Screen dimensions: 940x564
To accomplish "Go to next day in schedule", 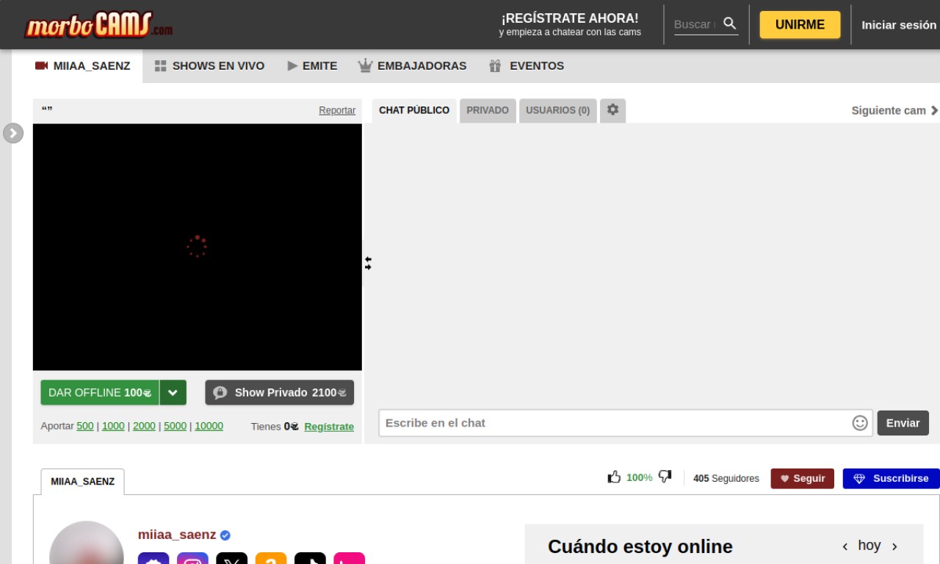I will [x=894, y=546].
